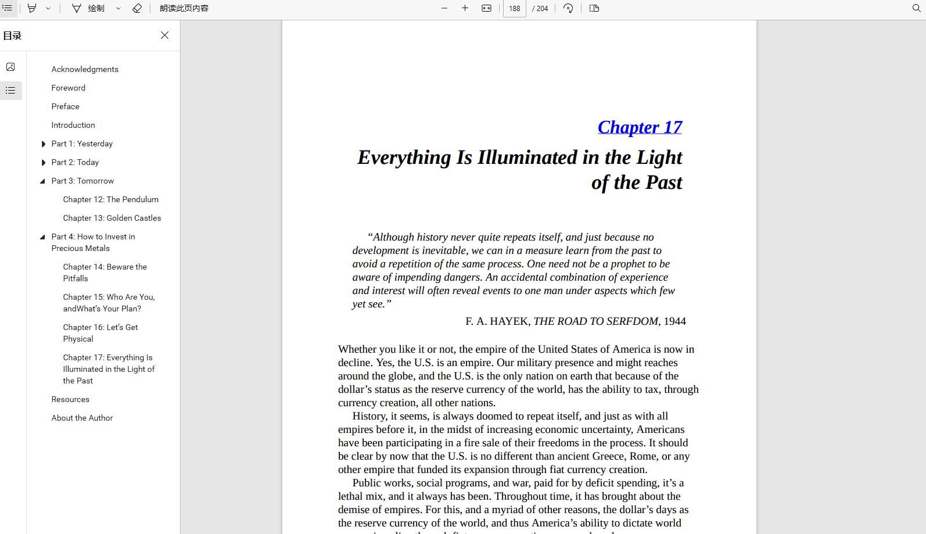Select Part 1: Yesterday

[82, 144]
